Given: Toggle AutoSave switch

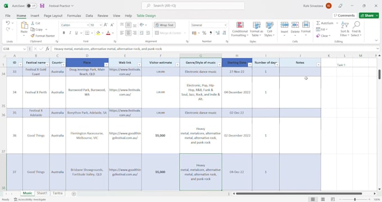Looking at the screenshot, I should [x=31, y=6].
